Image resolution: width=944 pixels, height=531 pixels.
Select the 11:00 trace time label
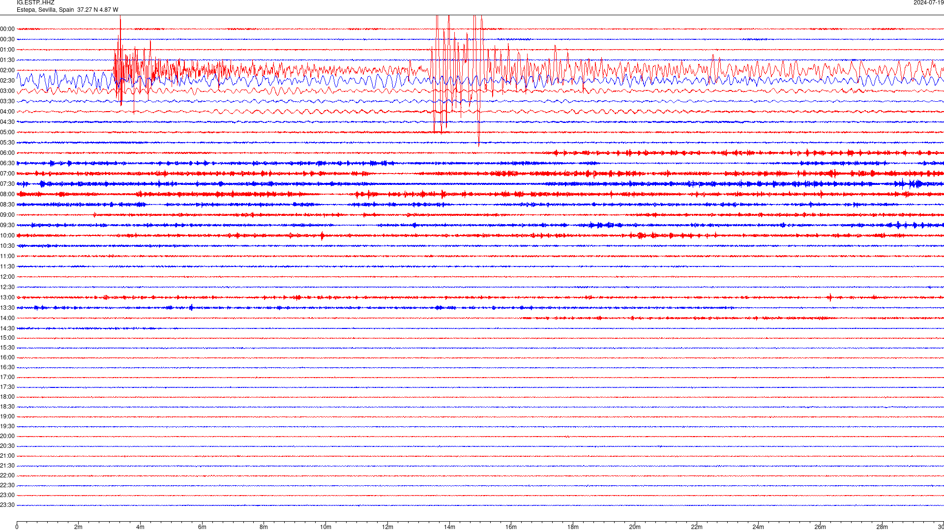tap(7, 256)
